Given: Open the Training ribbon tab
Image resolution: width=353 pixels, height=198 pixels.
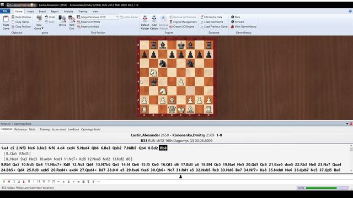Looking at the screenshot, I should click(83, 12).
